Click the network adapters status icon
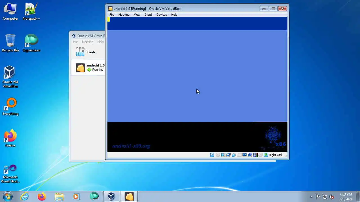This screenshot has width=360, height=202. [228, 155]
